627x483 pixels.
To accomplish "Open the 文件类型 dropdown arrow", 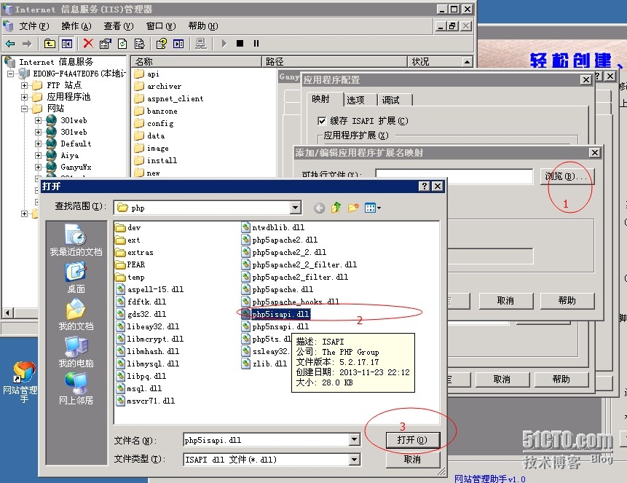I will coord(355,460).
